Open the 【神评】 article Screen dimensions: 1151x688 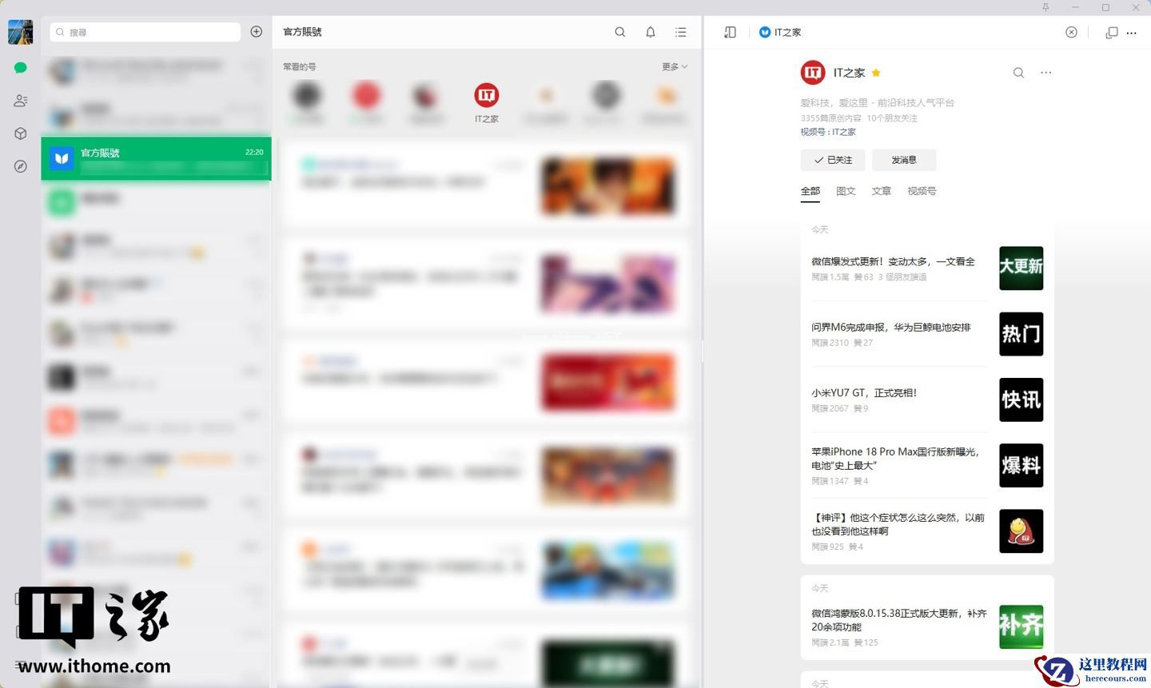point(898,524)
